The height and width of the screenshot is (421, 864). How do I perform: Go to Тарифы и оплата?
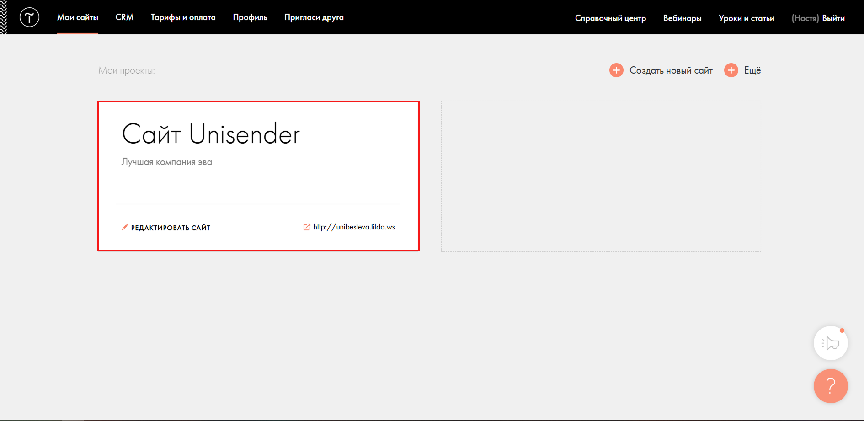click(183, 17)
